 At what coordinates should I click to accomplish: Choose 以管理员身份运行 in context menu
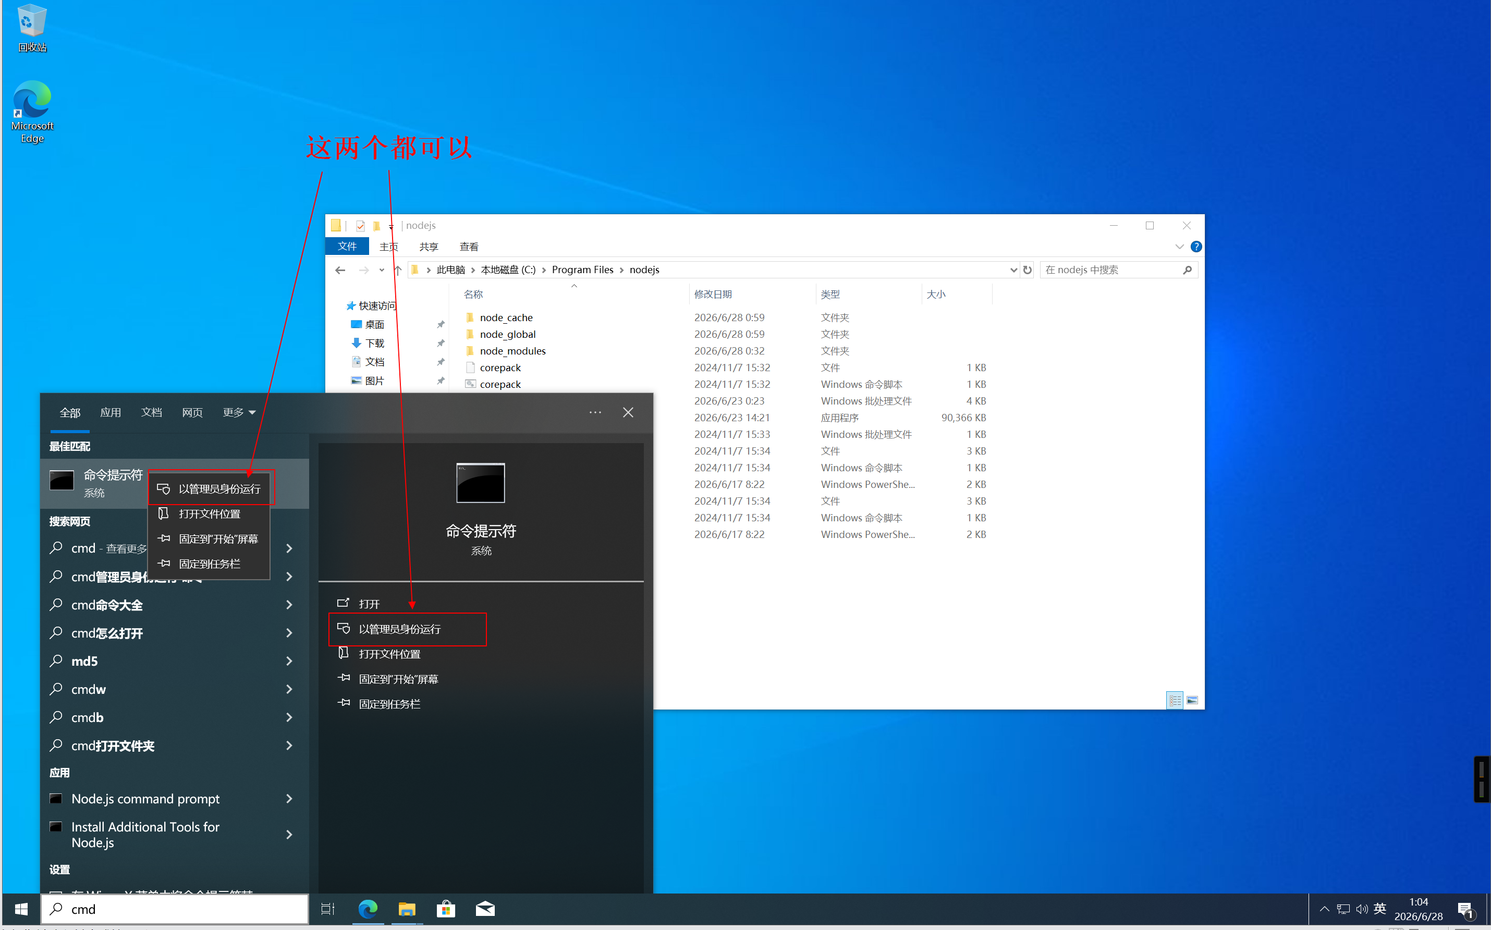click(210, 489)
